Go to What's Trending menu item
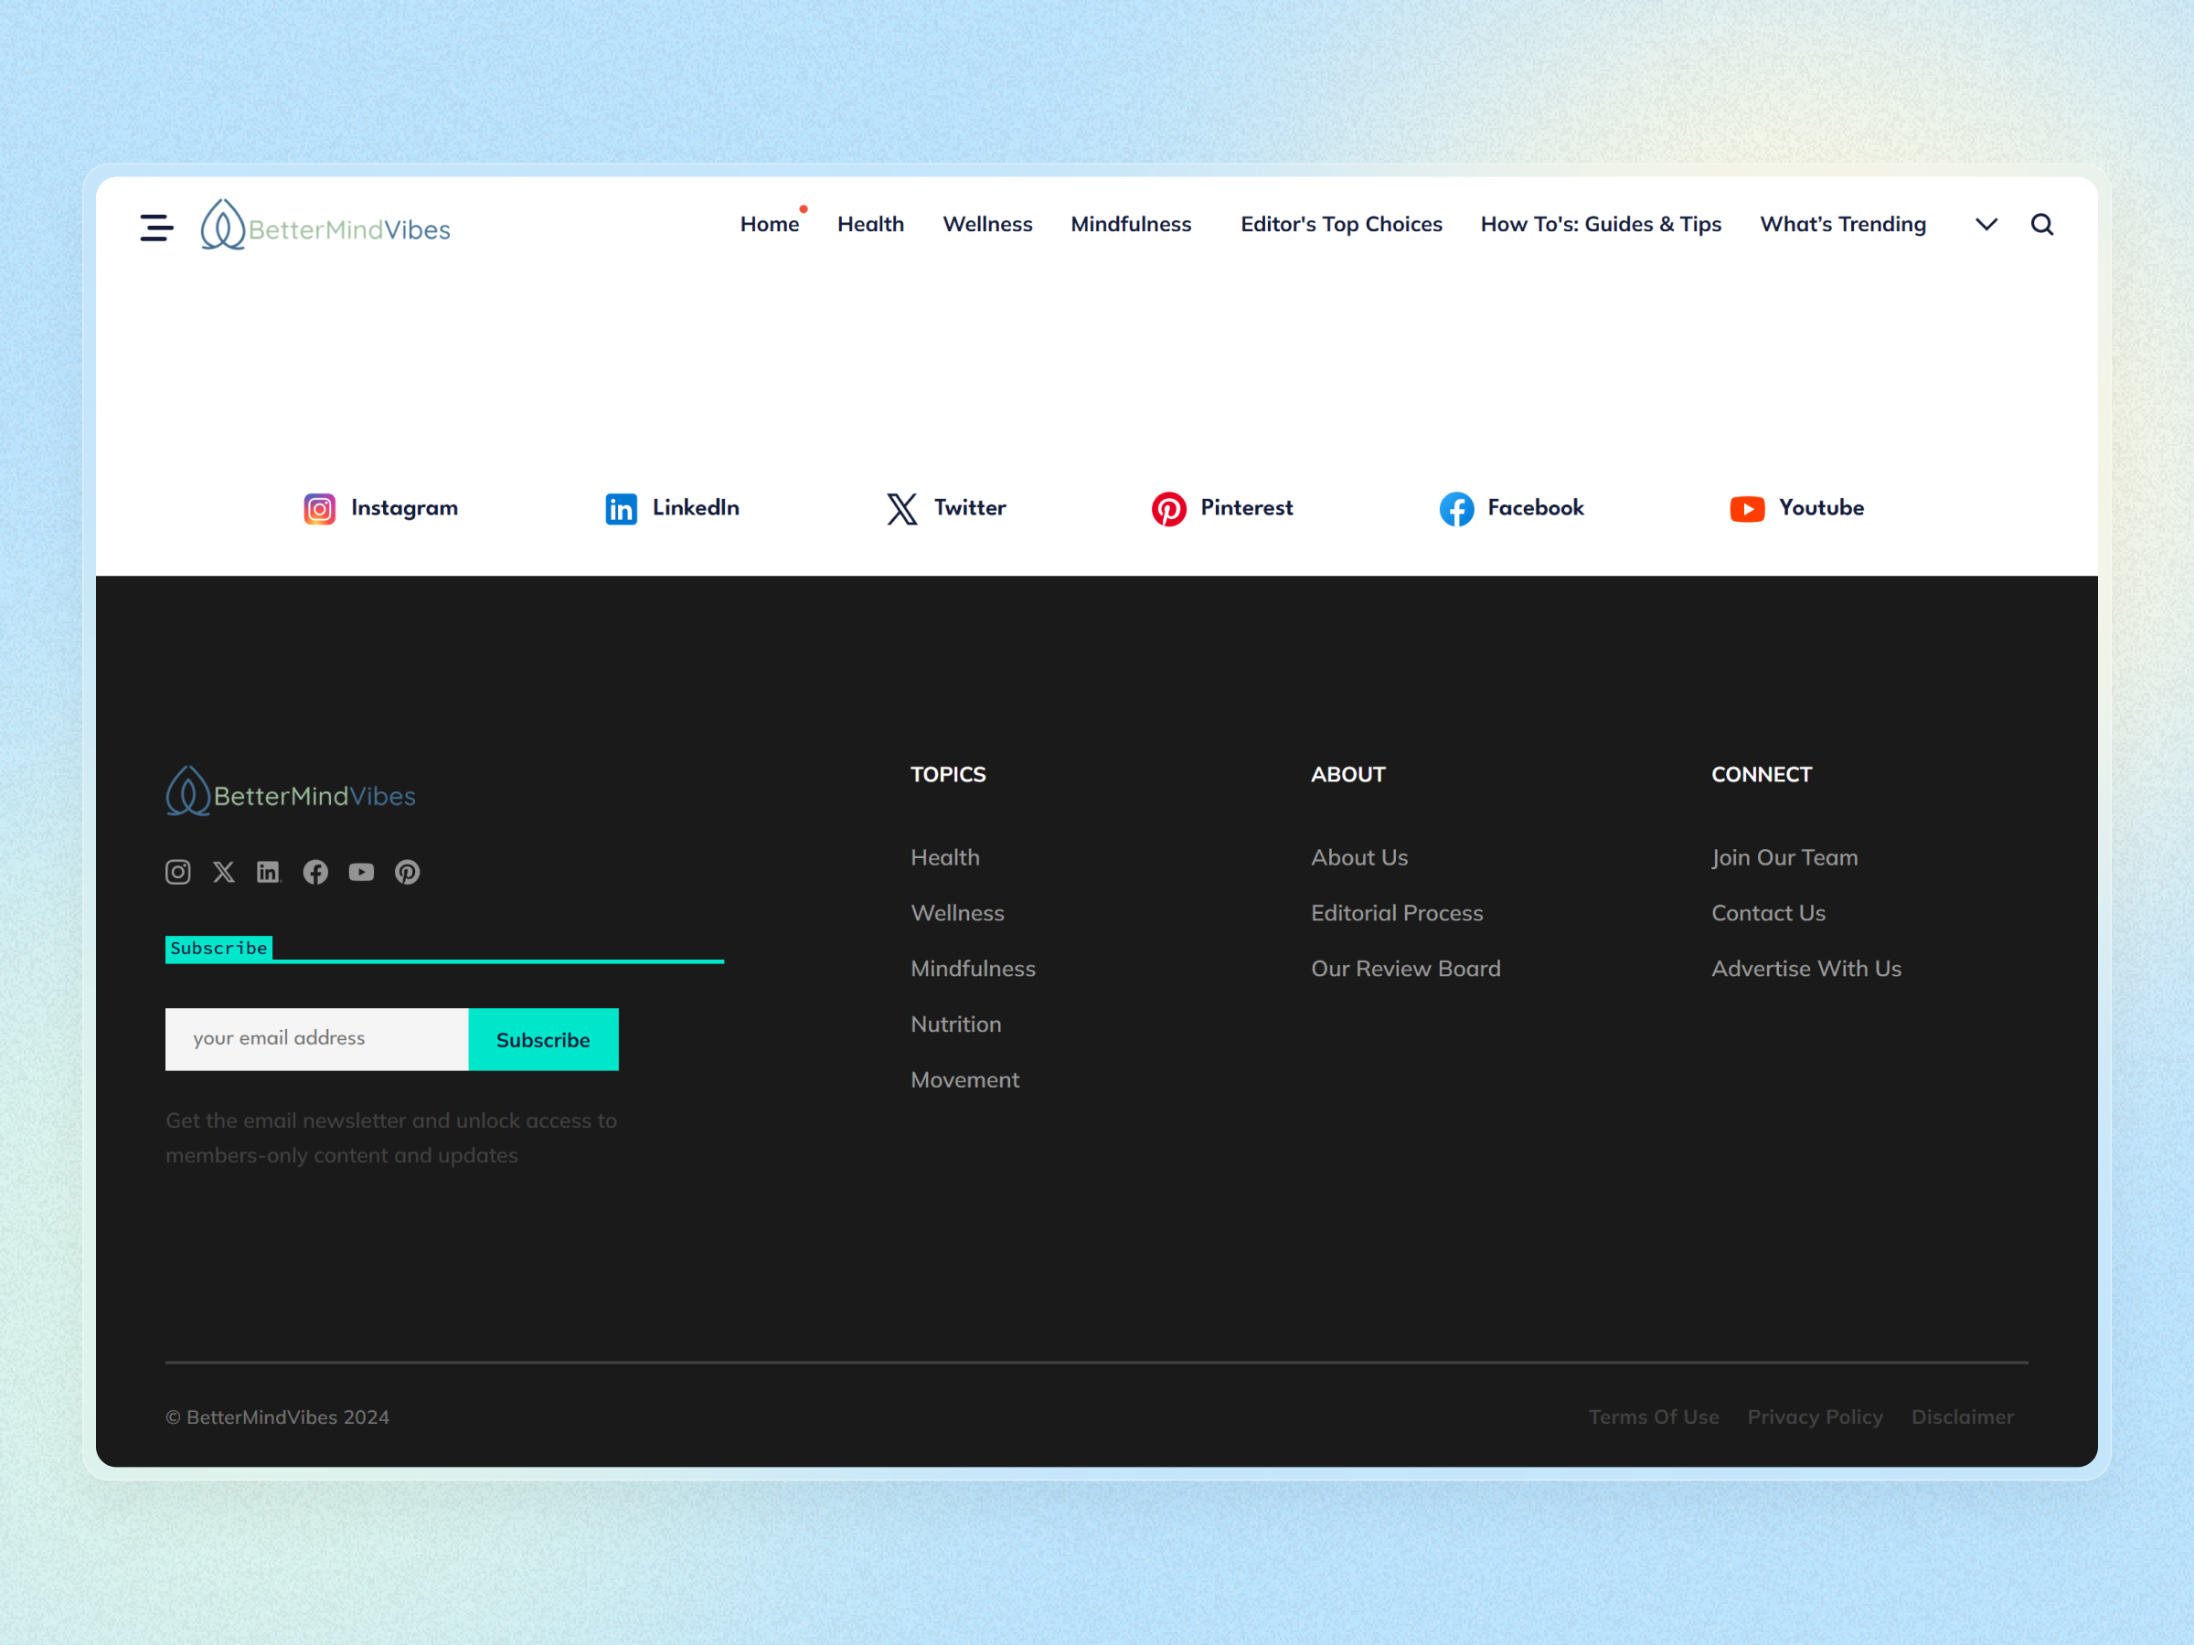Screen dimensions: 2194x1645 pyautogui.click(x=1842, y=225)
